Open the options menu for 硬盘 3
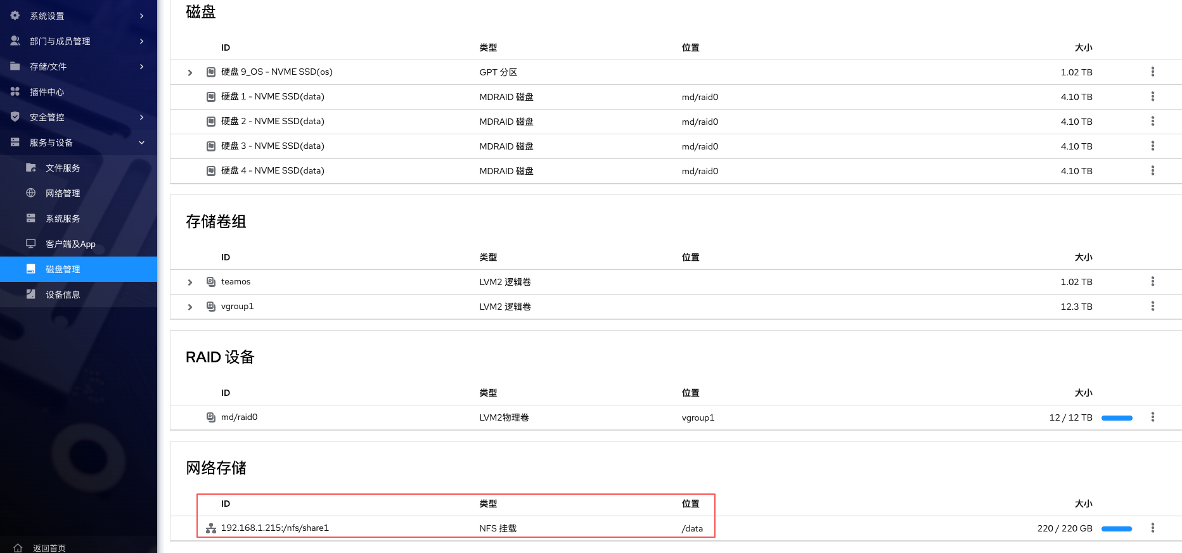This screenshot has width=1182, height=553. click(1152, 146)
